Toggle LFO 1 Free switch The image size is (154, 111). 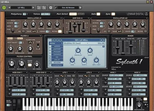(x=74, y=76)
